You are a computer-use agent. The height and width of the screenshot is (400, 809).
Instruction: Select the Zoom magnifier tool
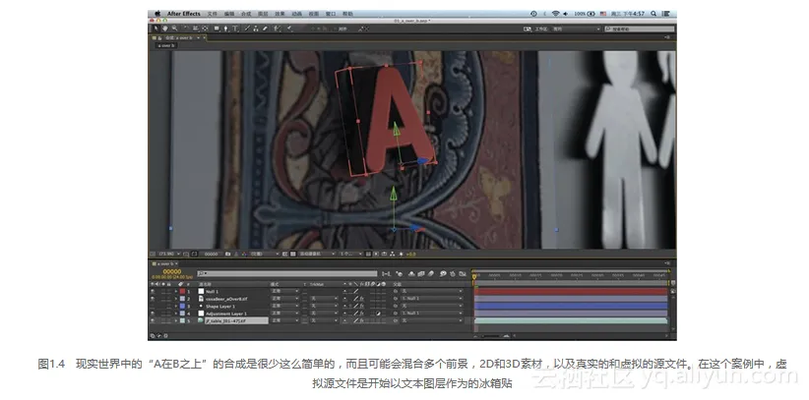tap(174, 29)
